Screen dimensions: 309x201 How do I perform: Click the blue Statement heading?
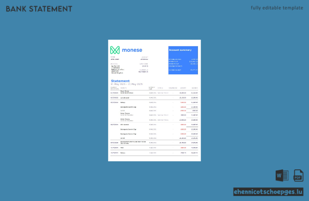point(120,81)
